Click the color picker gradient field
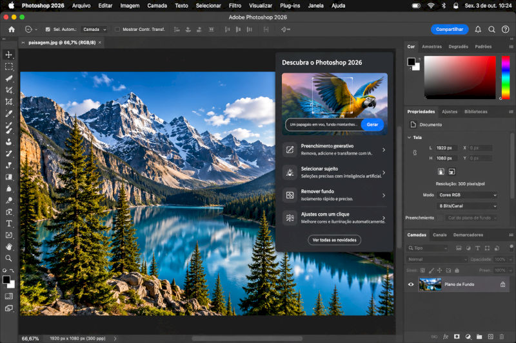Viewport: 516px width, 343px height. pos(460,77)
